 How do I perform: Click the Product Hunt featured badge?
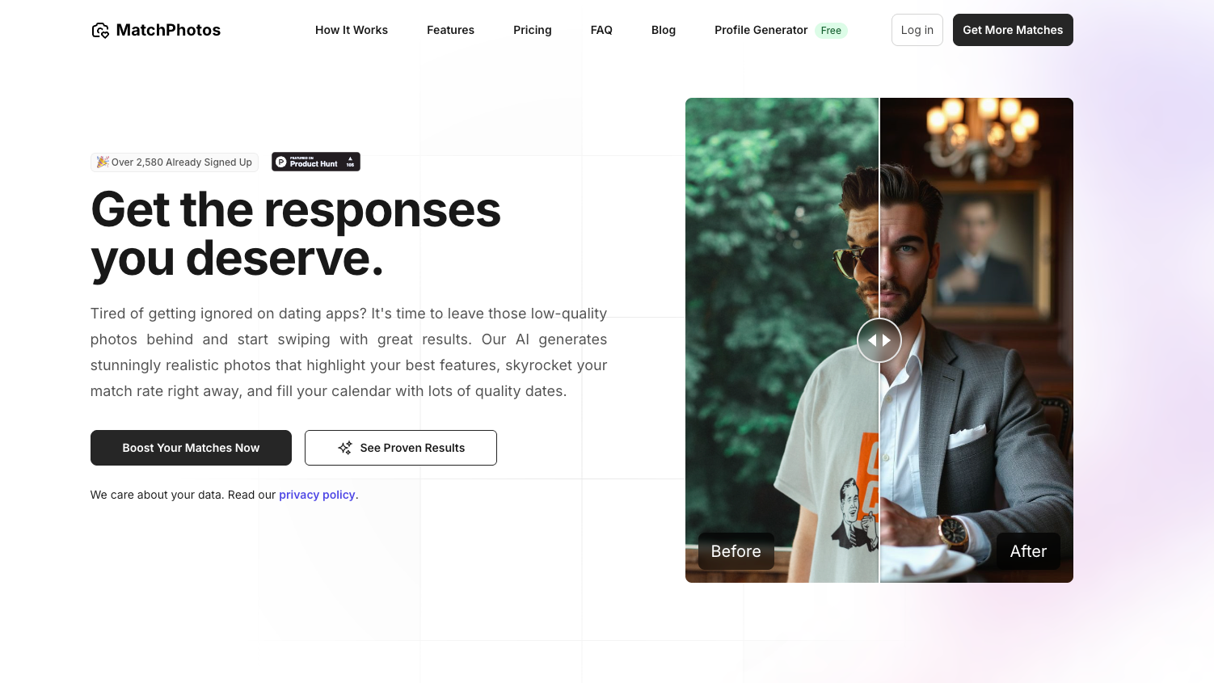tap(316, 162)
